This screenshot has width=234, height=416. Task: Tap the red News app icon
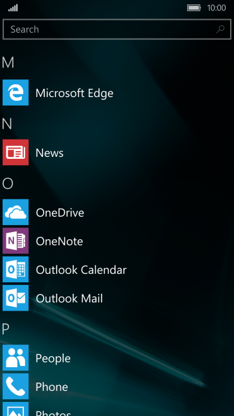[x=15, y=152]
